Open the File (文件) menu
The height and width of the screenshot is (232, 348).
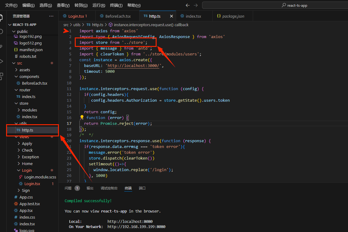pyautogui.click(x=11, y=5)
